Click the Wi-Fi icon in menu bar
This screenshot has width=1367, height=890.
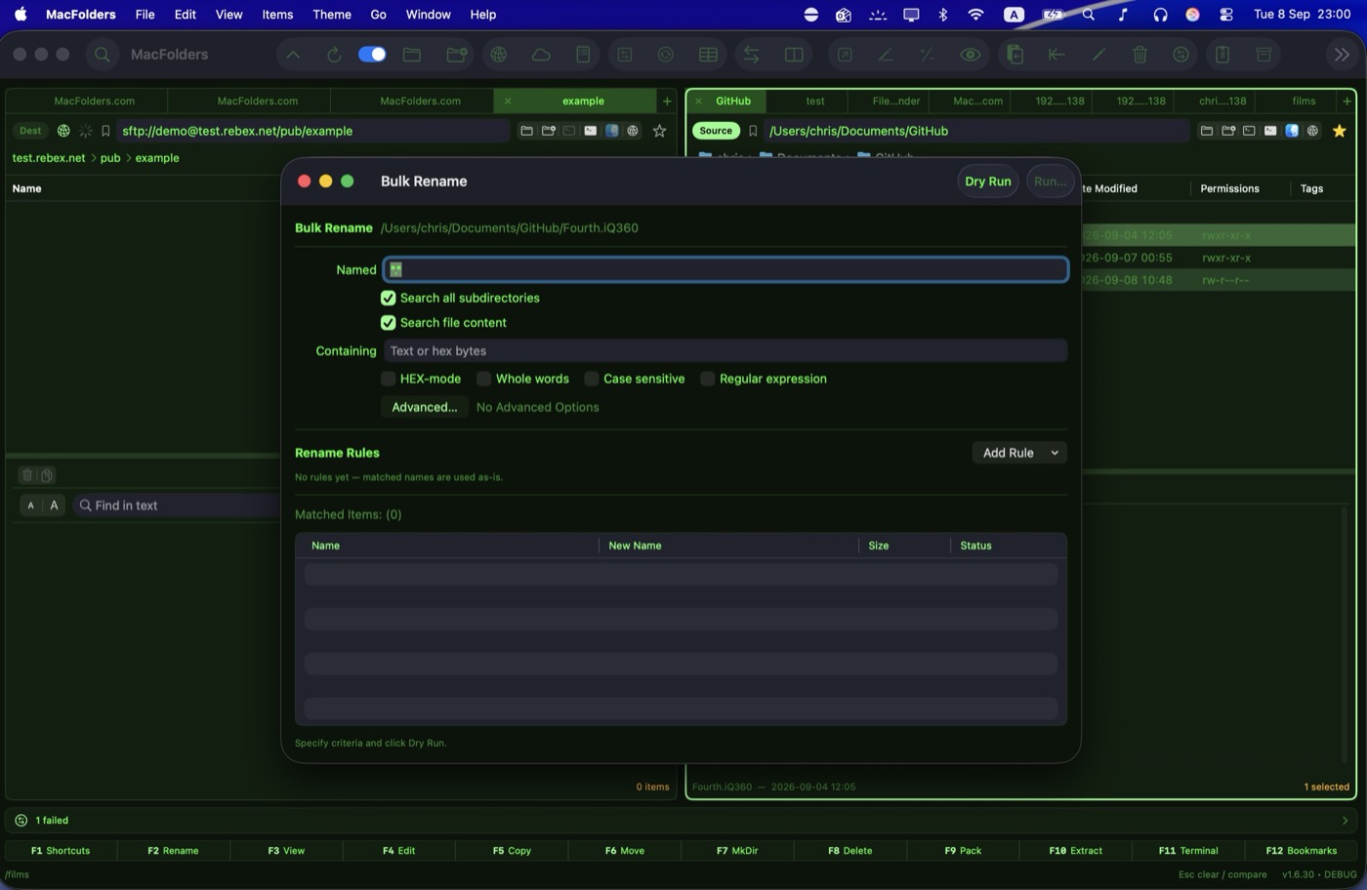(x=975, y=15)
